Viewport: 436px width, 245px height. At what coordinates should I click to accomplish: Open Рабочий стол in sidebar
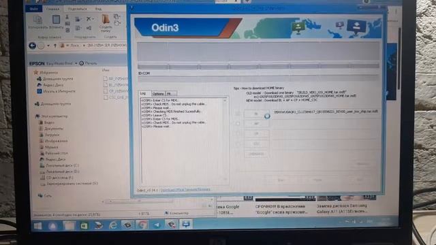click(x=54, y=152)
